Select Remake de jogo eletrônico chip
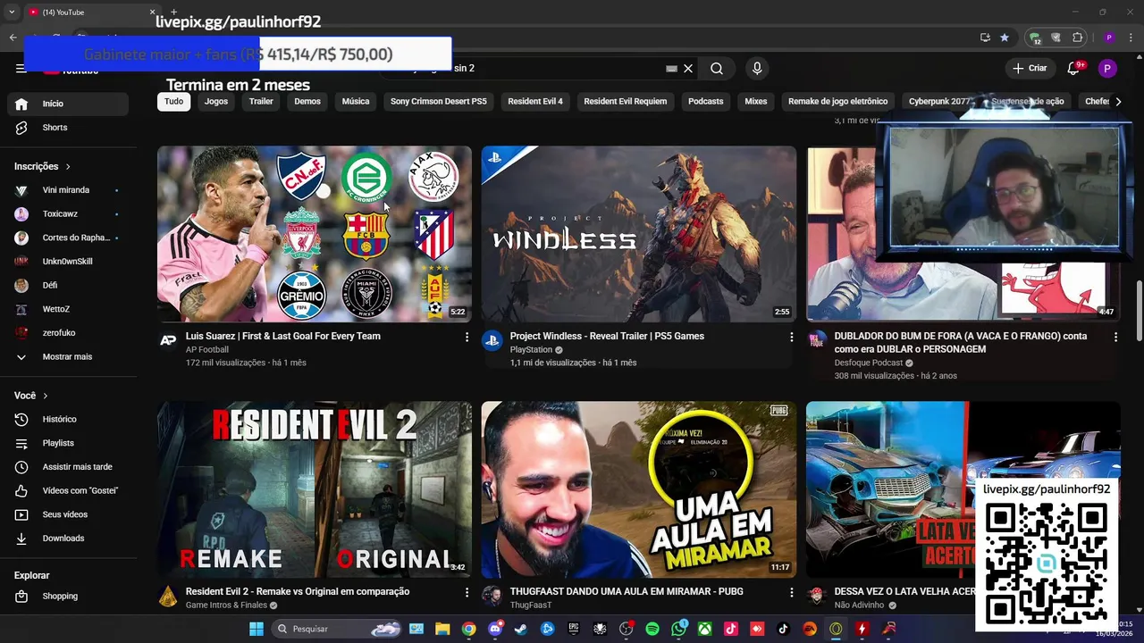 point(838,102)
